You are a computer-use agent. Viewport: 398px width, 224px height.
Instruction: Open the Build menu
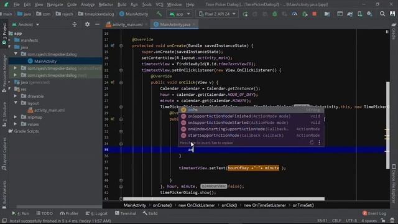click(122, 4)
